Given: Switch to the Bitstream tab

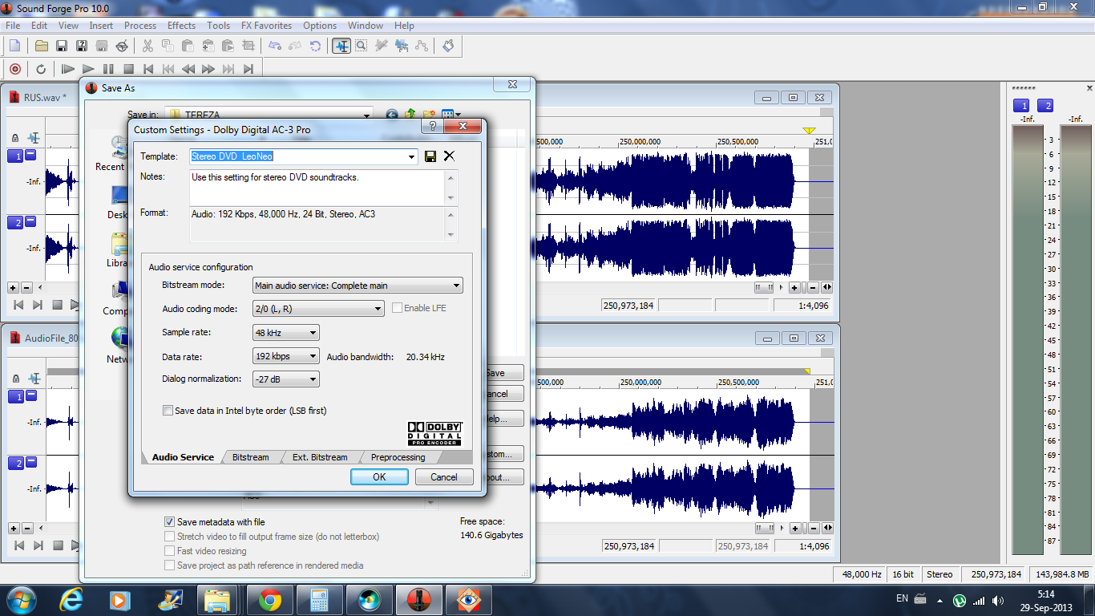Looking at the screenshot, I should (x=250, y=457).
